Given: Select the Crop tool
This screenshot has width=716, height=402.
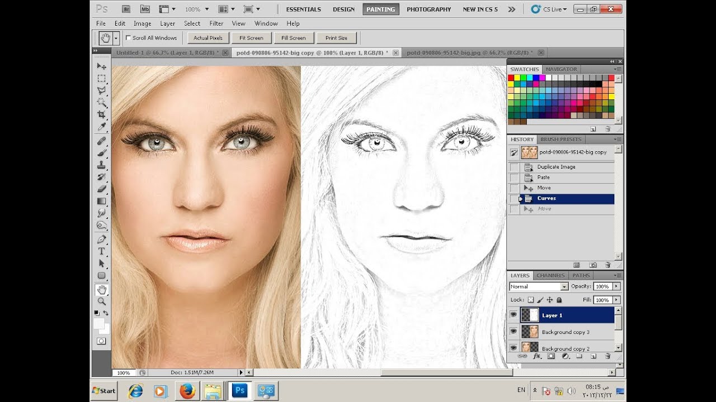Looking at the screenshot, I should (x=101, y=114).
